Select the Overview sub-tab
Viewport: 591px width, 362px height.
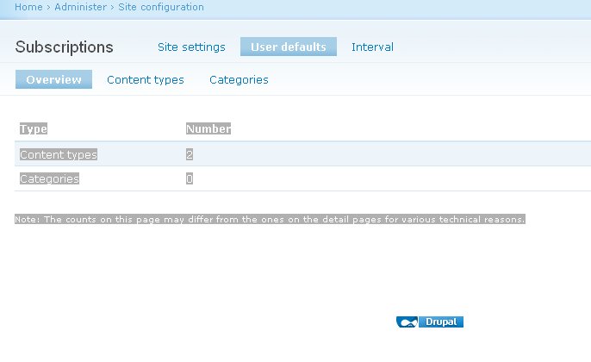(x=53, y=79)
